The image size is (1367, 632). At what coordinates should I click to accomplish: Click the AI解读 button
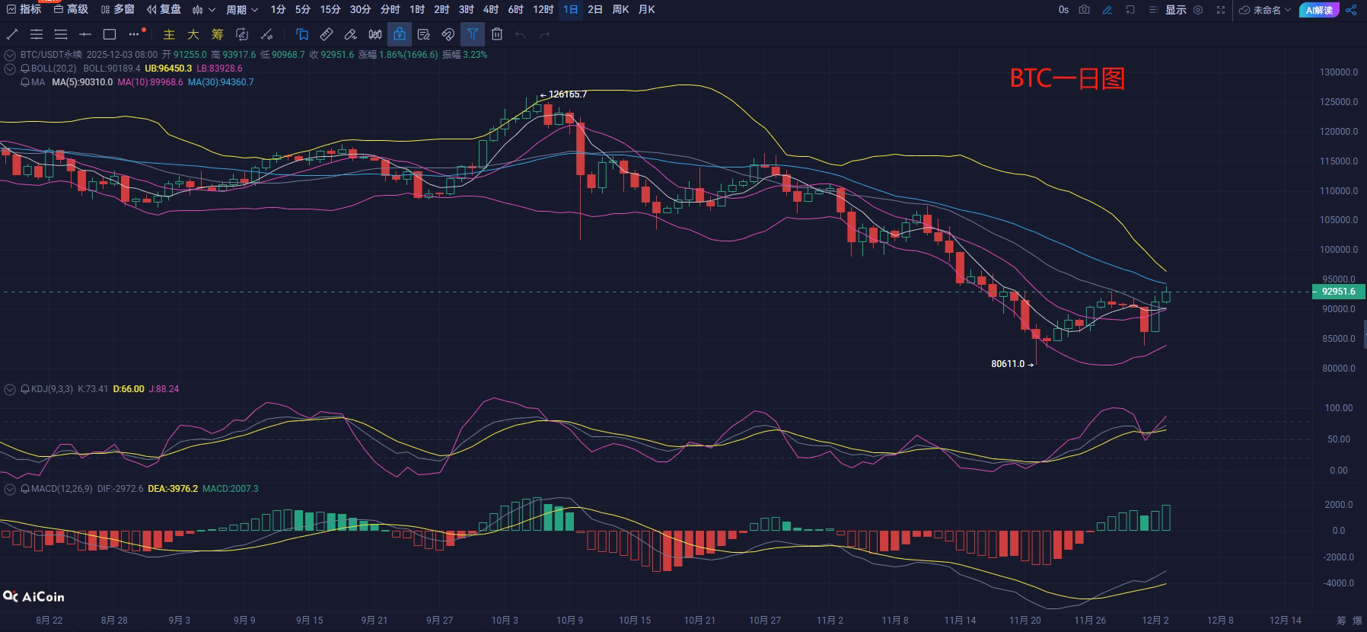1319,10
